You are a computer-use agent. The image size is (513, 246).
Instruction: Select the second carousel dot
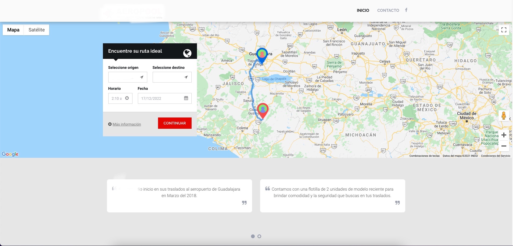coord(259,236)
